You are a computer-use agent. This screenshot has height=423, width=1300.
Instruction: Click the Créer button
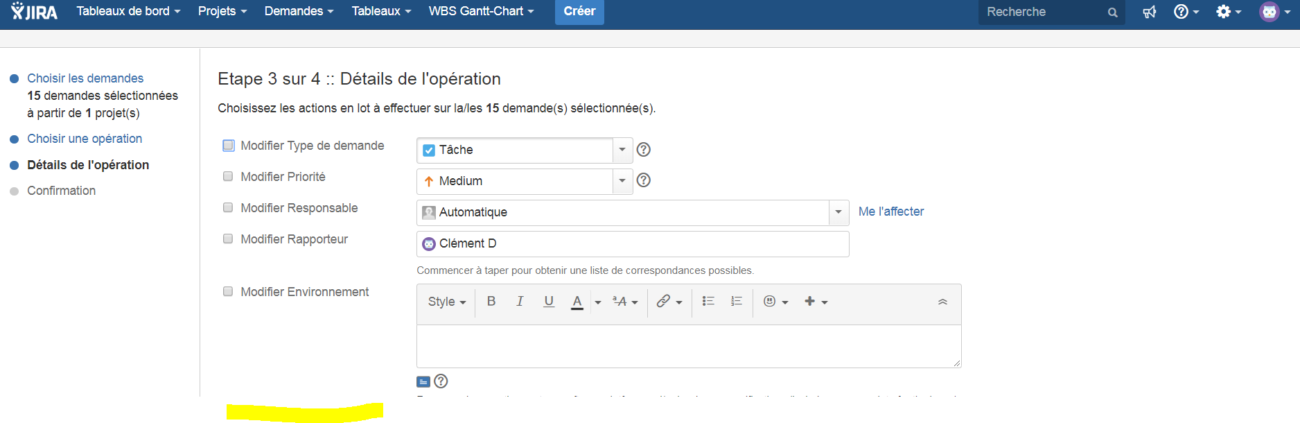coord(579,11)
